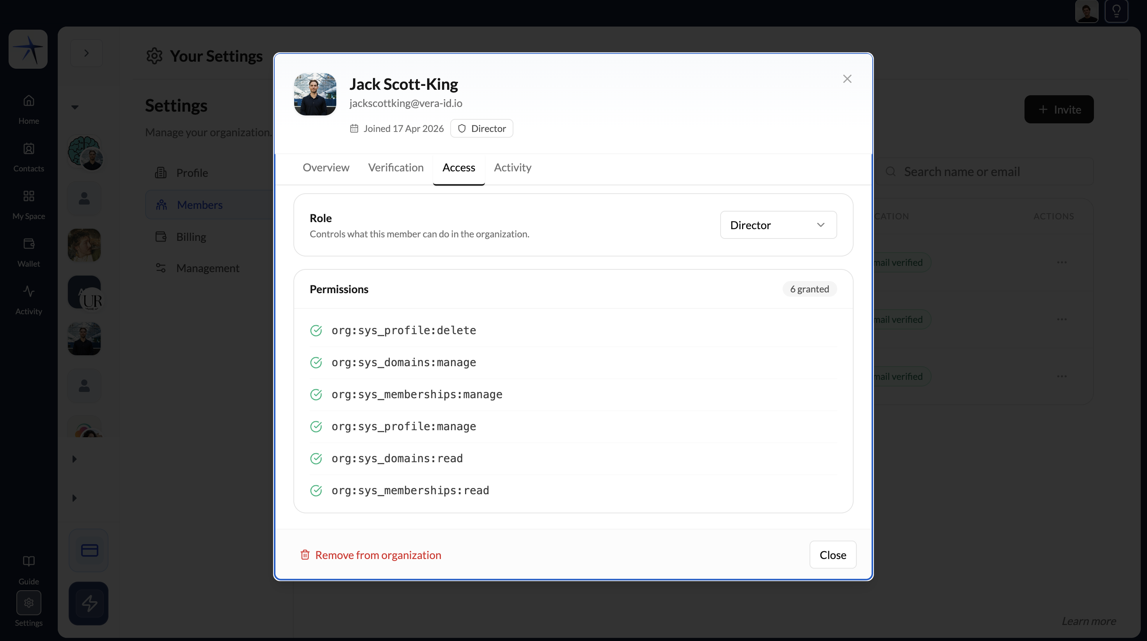Click the 6 granted badge
This screenshot has width=1147, height=641.
pos(810,289)
